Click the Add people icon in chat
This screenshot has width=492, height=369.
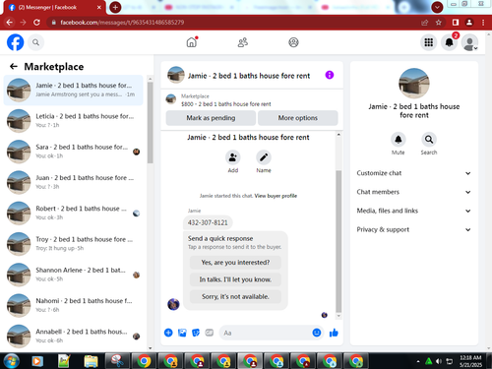[233, 157]
